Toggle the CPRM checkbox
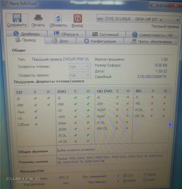Image resolution: width=182 pixels, height=189 pixels. [125, 181]
